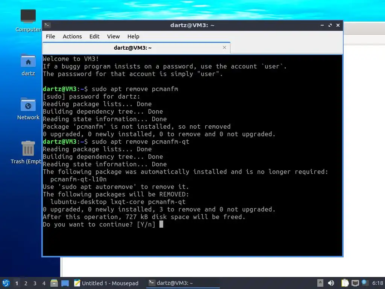The width and height of the screenshot is (385, 289).
Task: Open the Lubuntu application menu
Action: click(6, 283)
